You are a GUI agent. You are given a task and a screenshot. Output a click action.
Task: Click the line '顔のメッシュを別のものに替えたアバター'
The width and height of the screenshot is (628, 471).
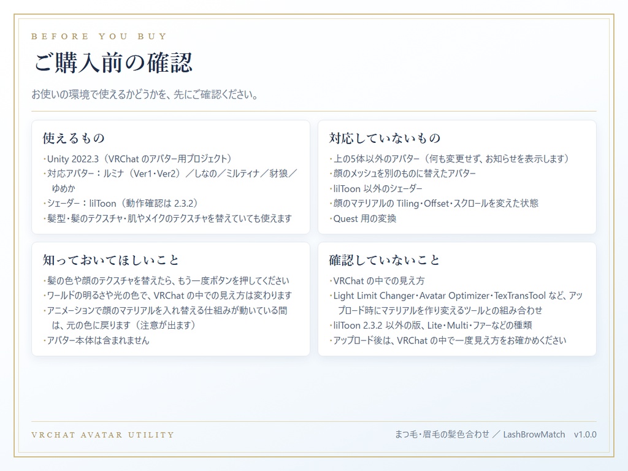coord(402,174)
